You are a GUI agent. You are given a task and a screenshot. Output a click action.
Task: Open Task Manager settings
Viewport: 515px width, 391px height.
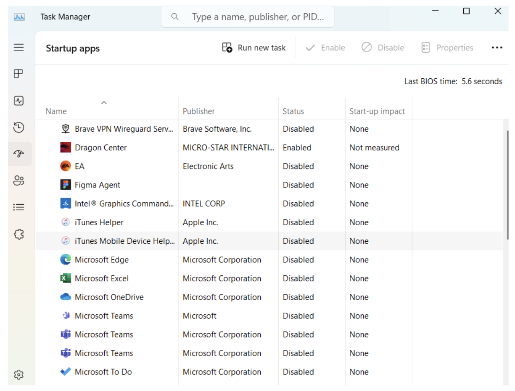pyautogui.click(x=19, y=374)
